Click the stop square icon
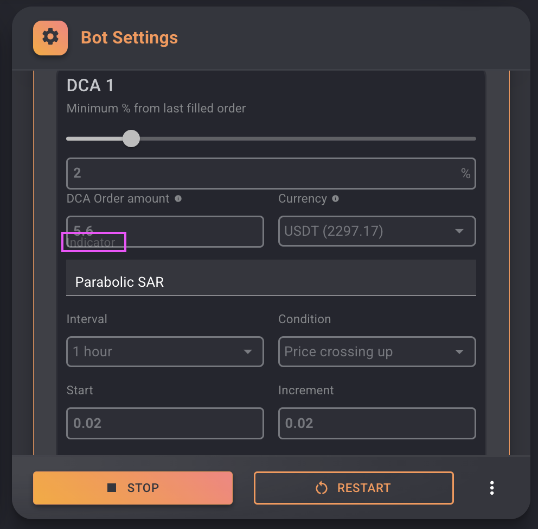 coord(112,488)
